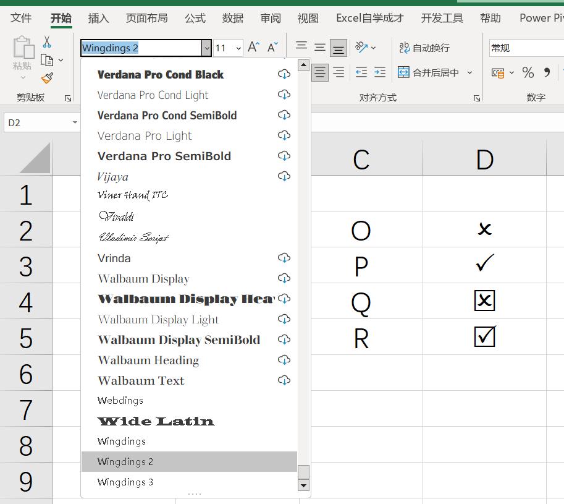564x504 pixels.
Task: Click font list scrollbar down arrow
Action: point(303,485)
